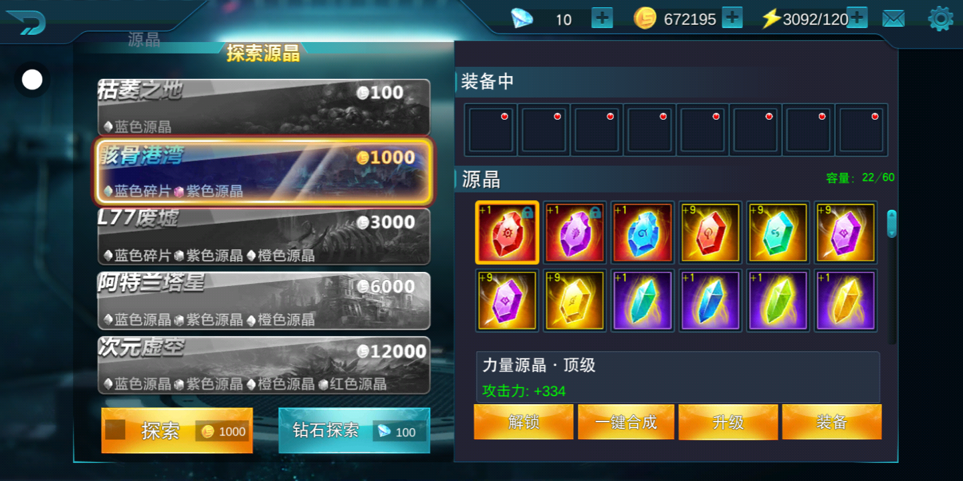Click the 一键合成 button
The image size is (963, 481).
pyautogui.click(x=626, y=422)
